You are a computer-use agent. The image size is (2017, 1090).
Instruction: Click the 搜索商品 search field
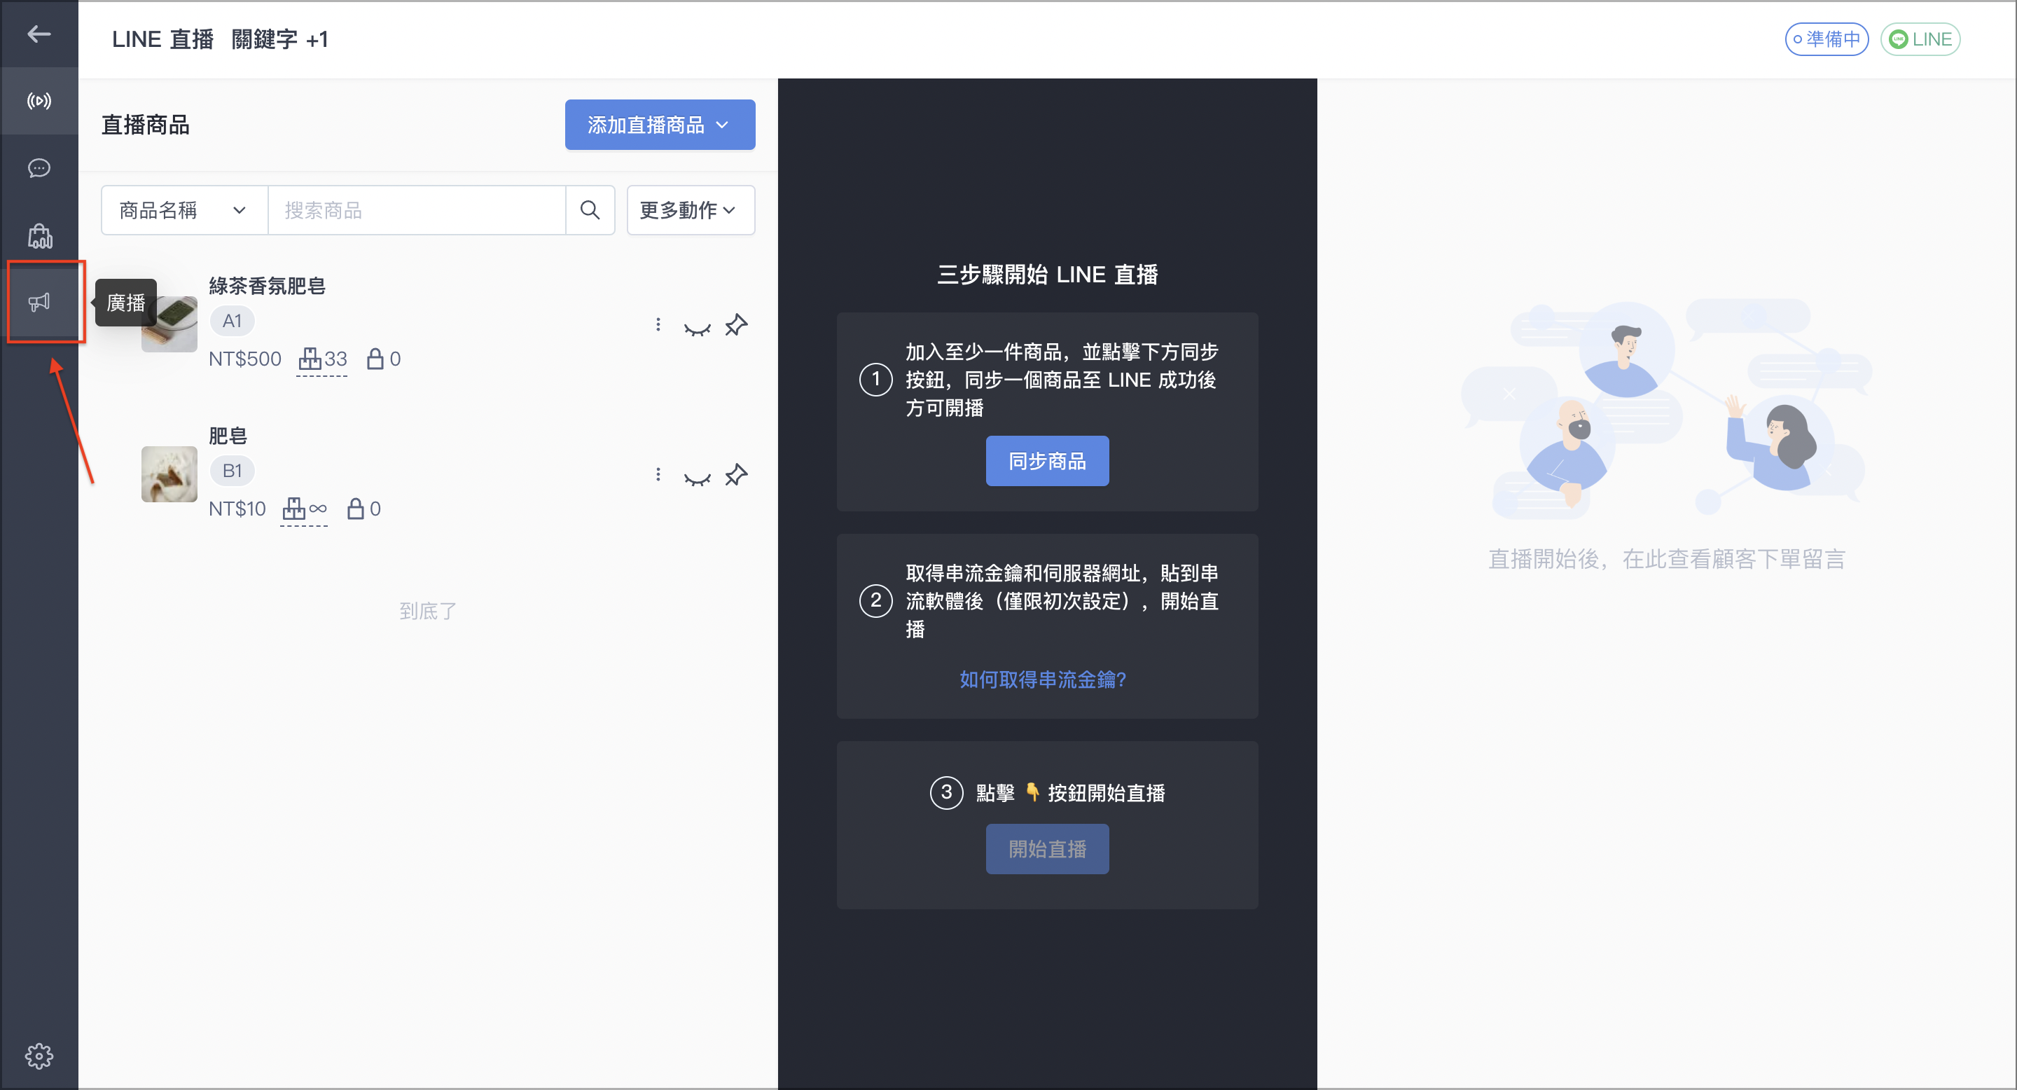coord(417,210)
